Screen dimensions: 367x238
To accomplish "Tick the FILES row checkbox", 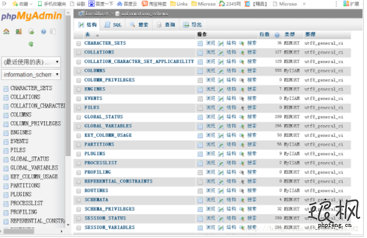I will pyautogui.click(x=79, y=108).
